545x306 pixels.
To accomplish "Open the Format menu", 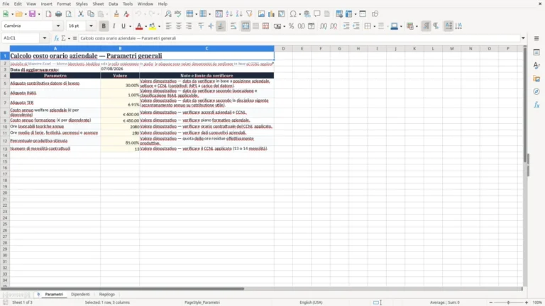I will (x=64, y=4).
